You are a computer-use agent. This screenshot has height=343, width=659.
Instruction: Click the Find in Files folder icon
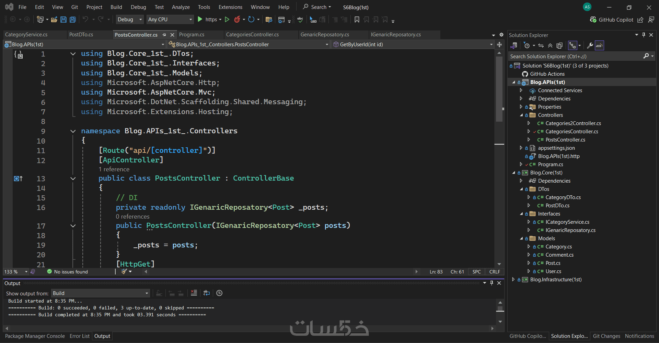point(269,20)
